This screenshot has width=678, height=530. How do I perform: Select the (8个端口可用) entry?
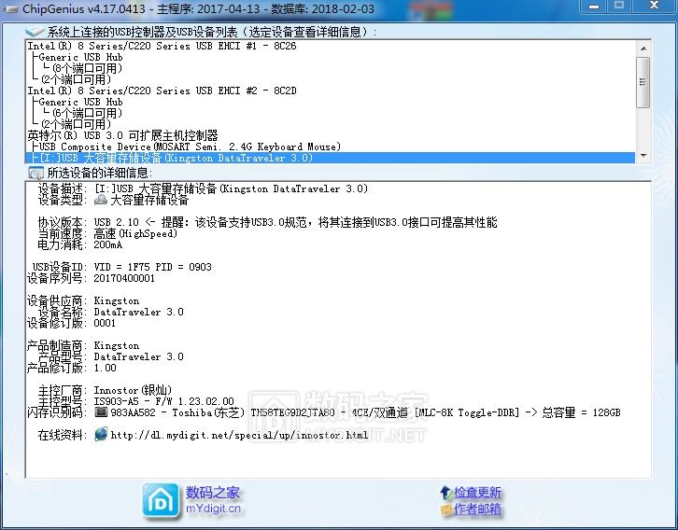[88, 68]
